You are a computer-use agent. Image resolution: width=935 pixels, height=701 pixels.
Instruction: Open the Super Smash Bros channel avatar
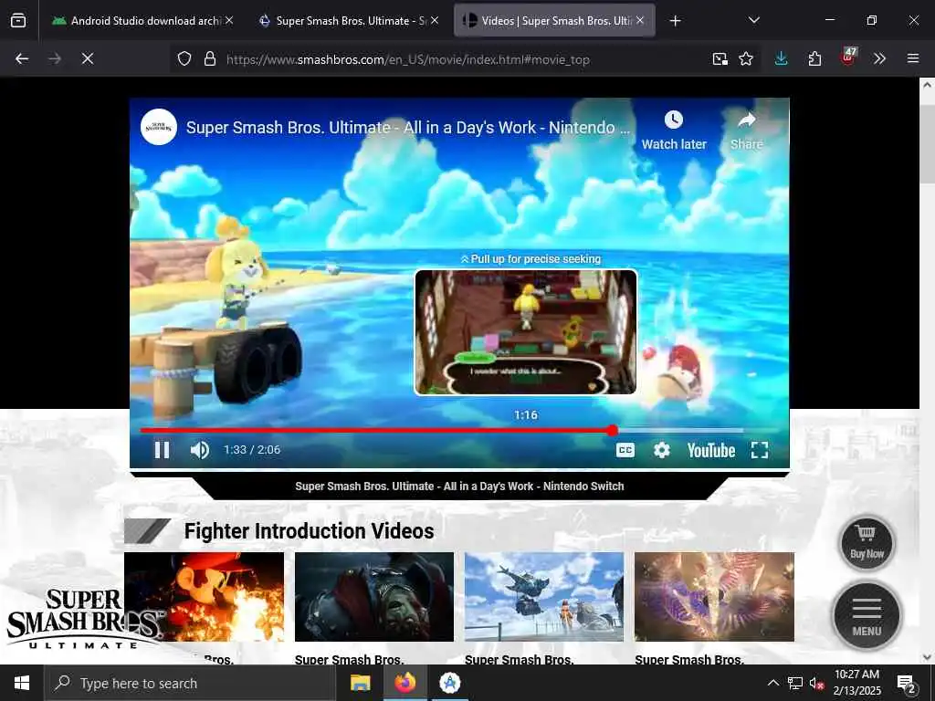159,127
